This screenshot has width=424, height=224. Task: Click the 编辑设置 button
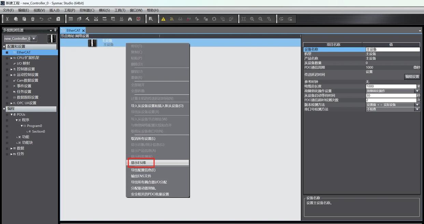pyautogui.click(x=412, y=76)
